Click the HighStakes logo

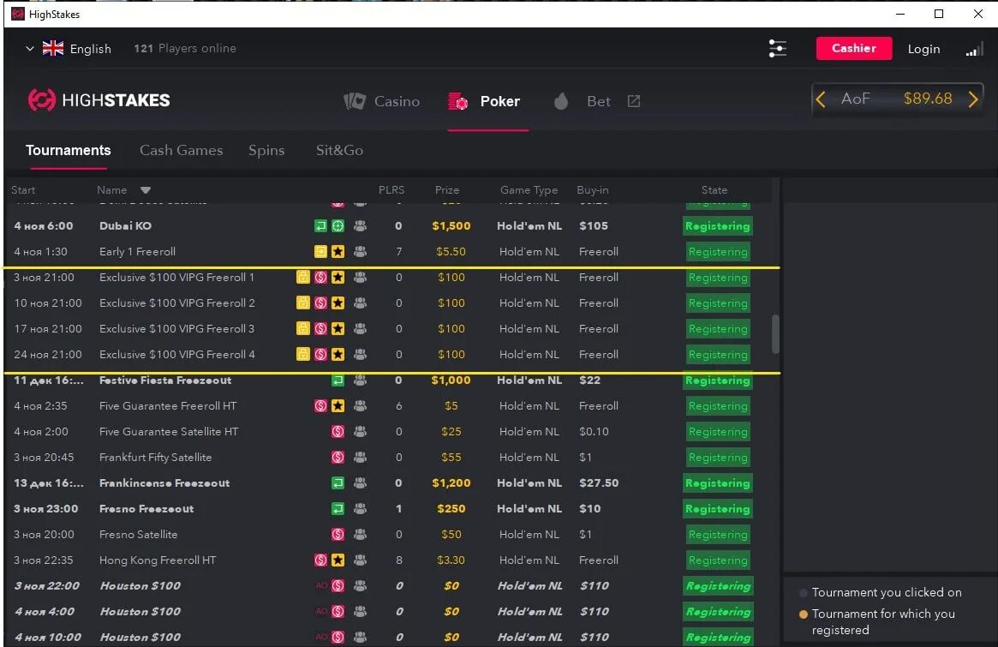(x=99, y=100)
